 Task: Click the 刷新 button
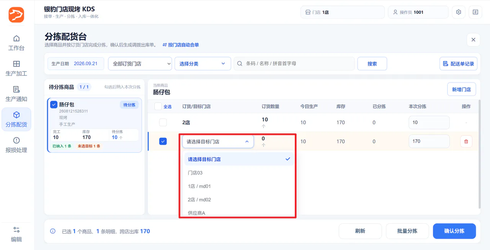360,231
